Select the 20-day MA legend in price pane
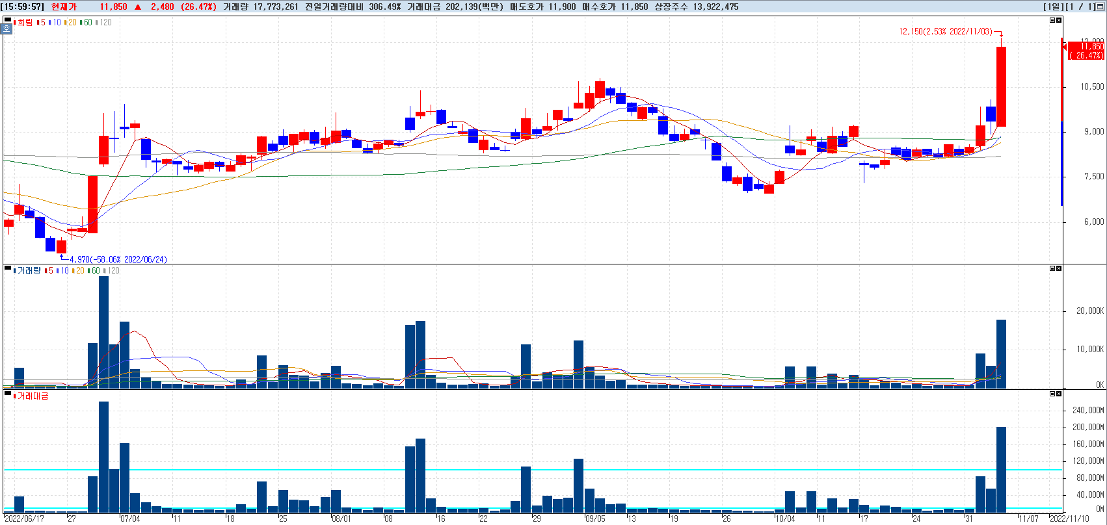The width and height of the screenshot is (1107, 525). tap(71, 22)
